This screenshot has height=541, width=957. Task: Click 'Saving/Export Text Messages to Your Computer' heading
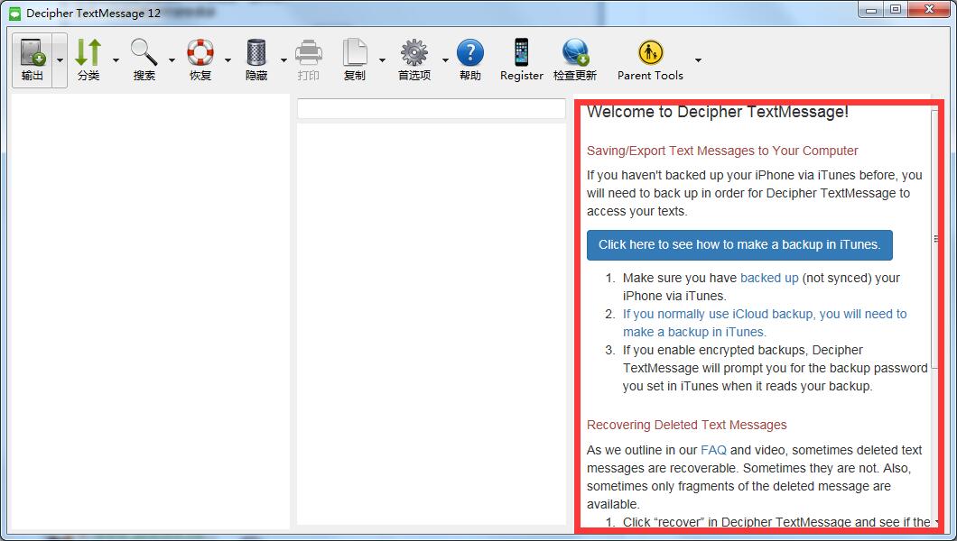pyautogui.click(x=722, y=151)
